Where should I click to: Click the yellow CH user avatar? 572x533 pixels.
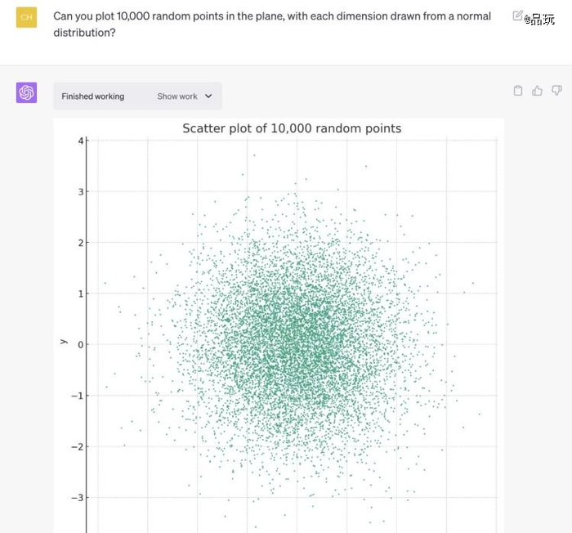(26, 17)
